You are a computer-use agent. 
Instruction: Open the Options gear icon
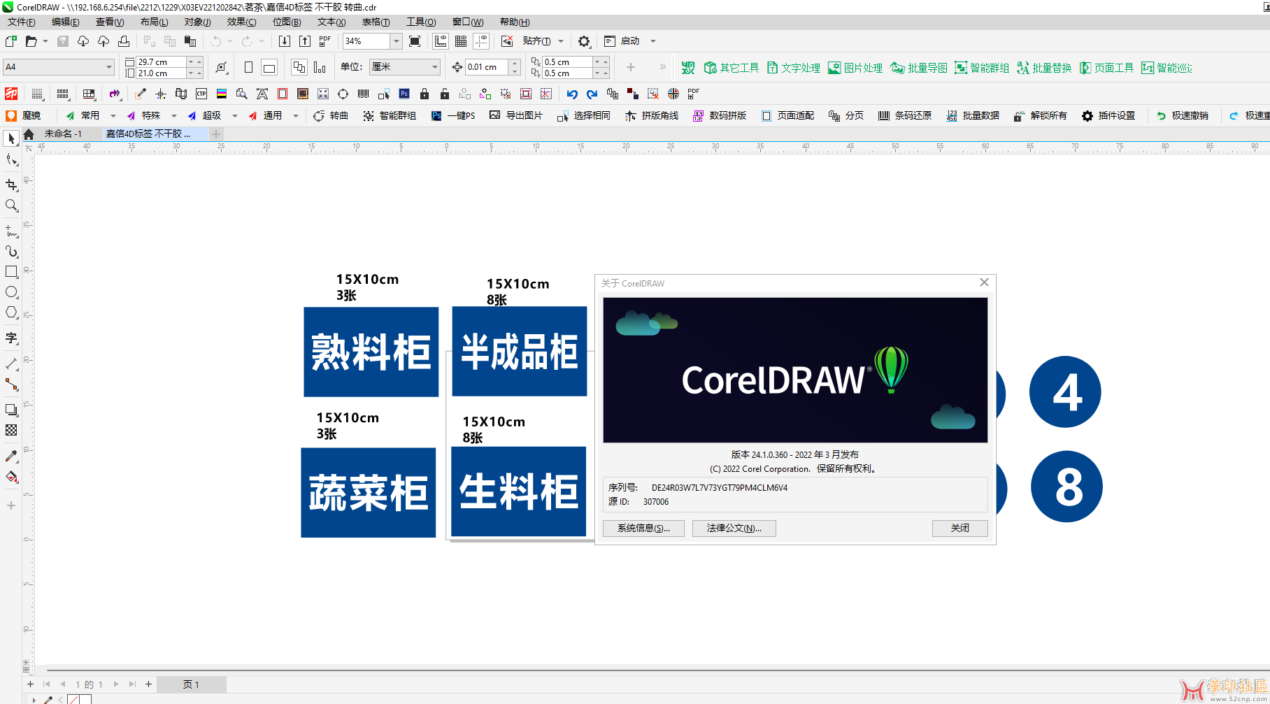point(584,41)
